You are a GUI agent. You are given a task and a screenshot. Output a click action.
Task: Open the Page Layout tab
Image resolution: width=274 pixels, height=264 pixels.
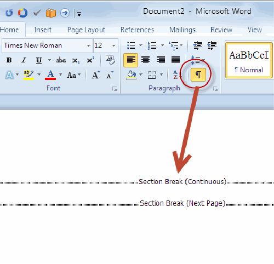(86, 30)
